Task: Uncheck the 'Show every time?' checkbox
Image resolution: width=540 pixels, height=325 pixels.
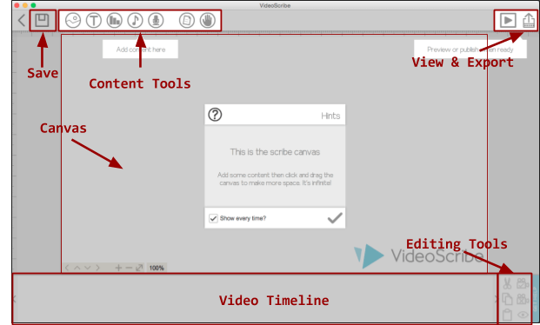Action: coord(213,218)
